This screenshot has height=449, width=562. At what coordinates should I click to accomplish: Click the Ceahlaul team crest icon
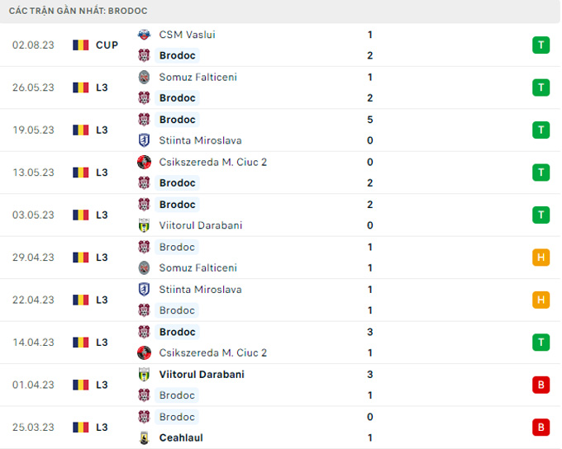pyautogui.click(x=144, y=438)
